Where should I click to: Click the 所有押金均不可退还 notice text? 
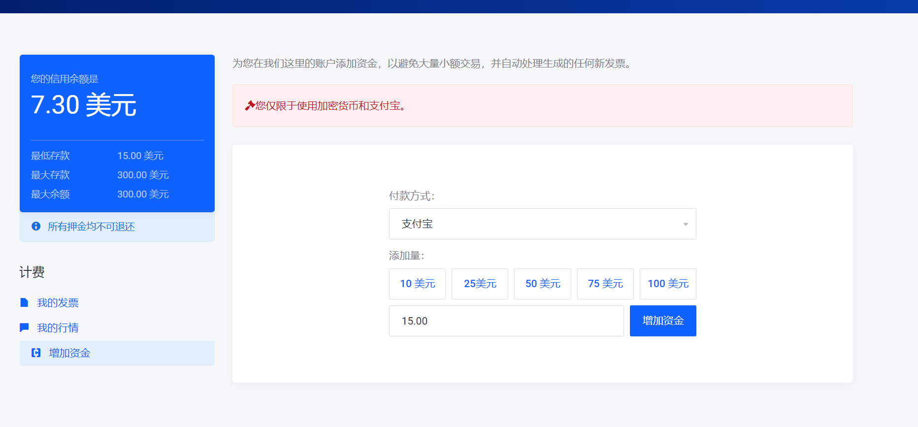tap(91, 227)
